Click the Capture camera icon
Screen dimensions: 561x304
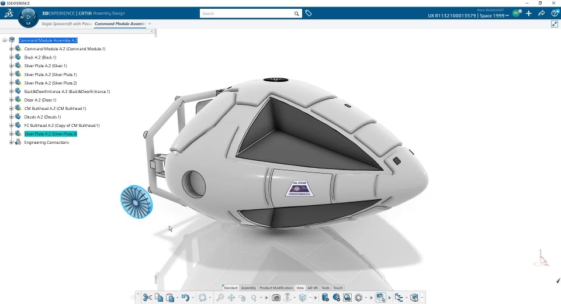(x=276, y=298)
